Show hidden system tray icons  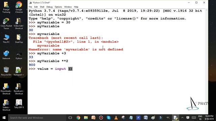pos(182,118)
